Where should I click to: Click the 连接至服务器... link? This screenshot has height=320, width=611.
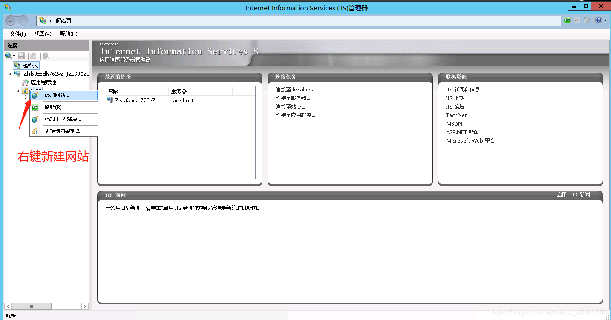(293, 98)
